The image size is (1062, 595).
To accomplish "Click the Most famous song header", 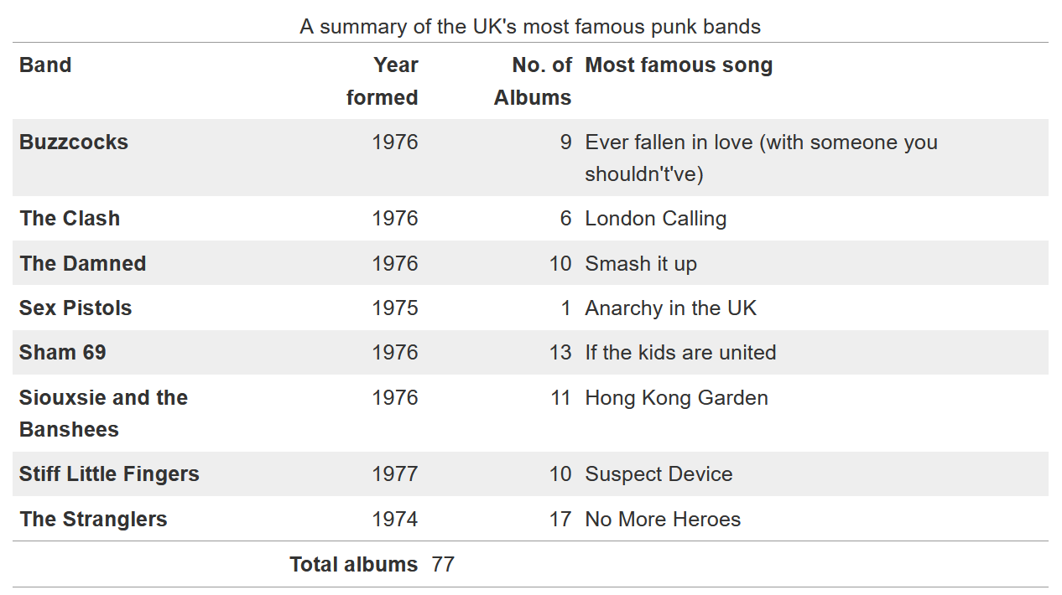I will click(x=679, y=65).
